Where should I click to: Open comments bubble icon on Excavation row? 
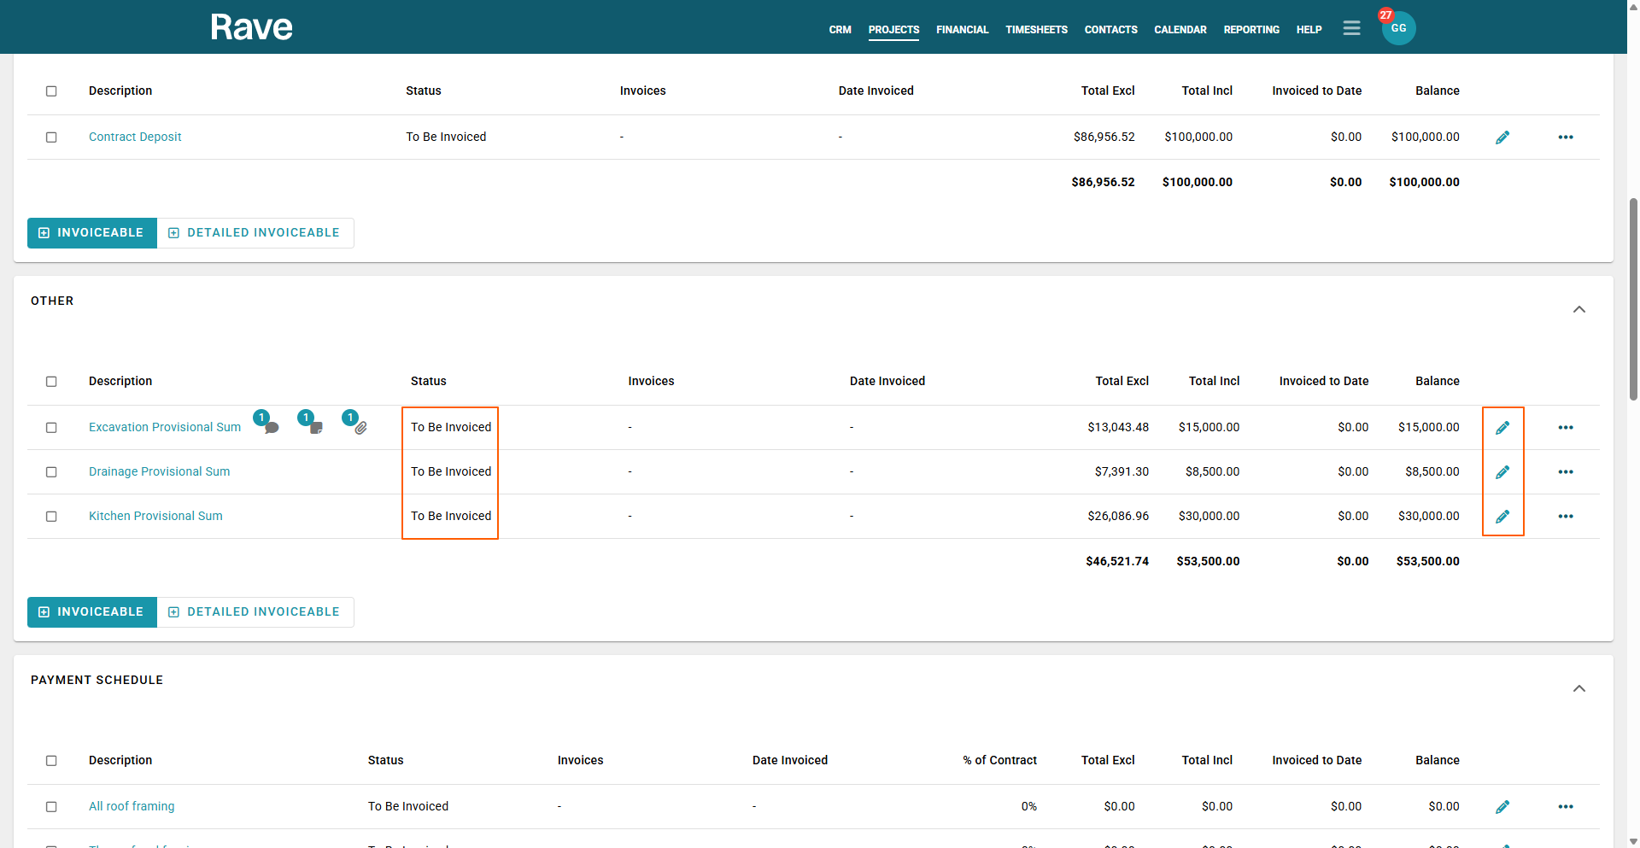point(271,427)
